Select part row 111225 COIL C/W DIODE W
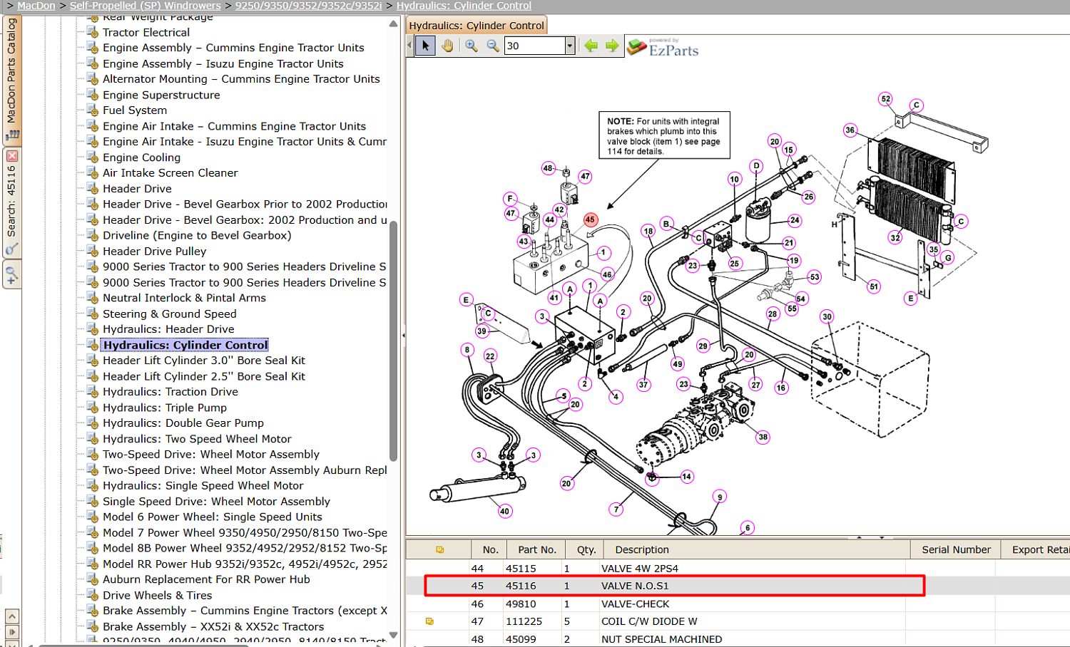 coord(738,621)
